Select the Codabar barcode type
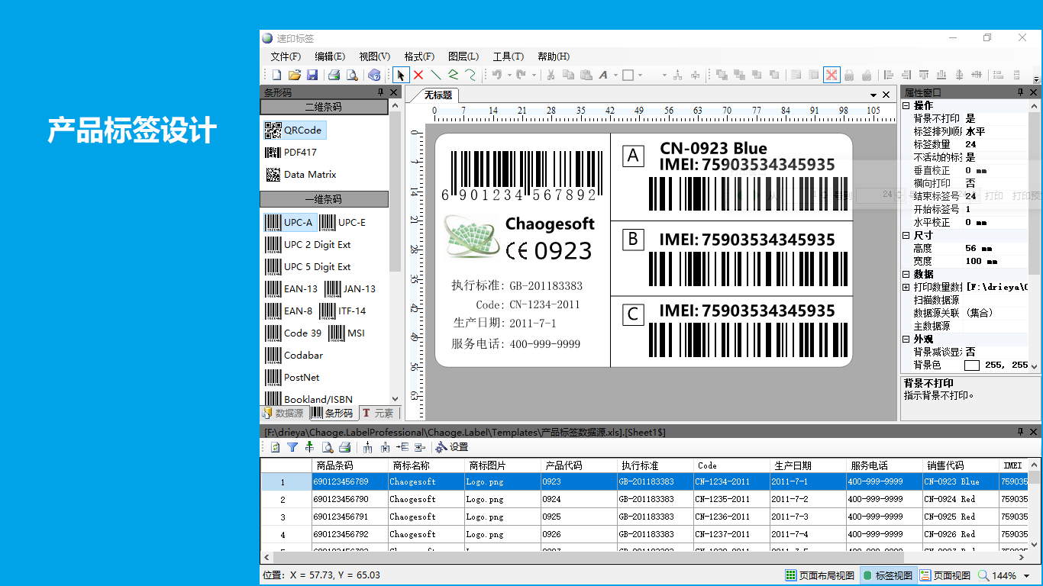This screenshot has height=586, width=1043. [294, 355]
